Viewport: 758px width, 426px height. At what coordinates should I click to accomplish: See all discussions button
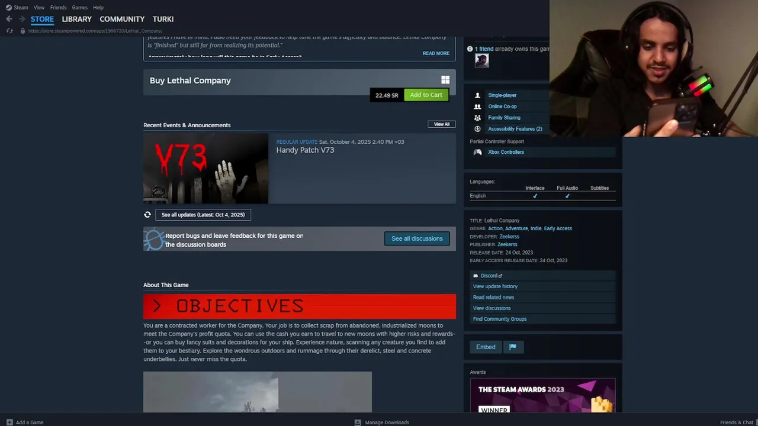pos(417,238)
